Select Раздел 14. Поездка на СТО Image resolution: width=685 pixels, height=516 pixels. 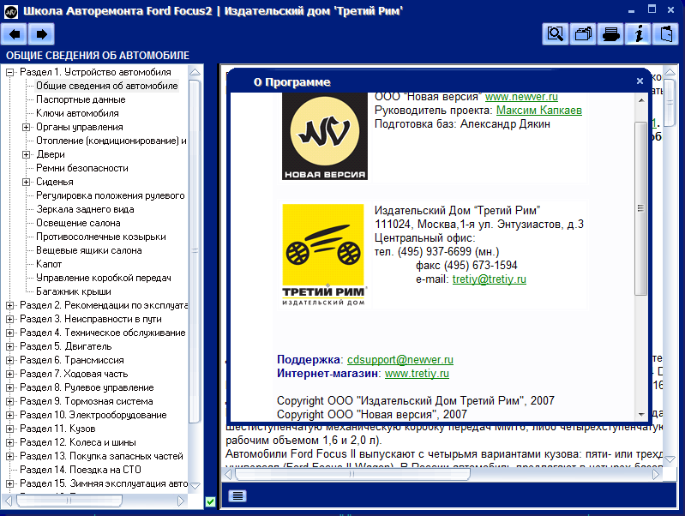(81, 470)
